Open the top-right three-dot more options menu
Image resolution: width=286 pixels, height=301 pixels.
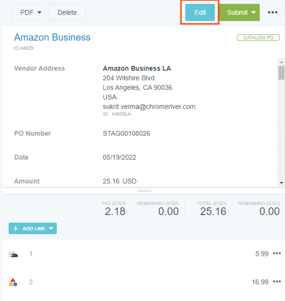(272, 13)
